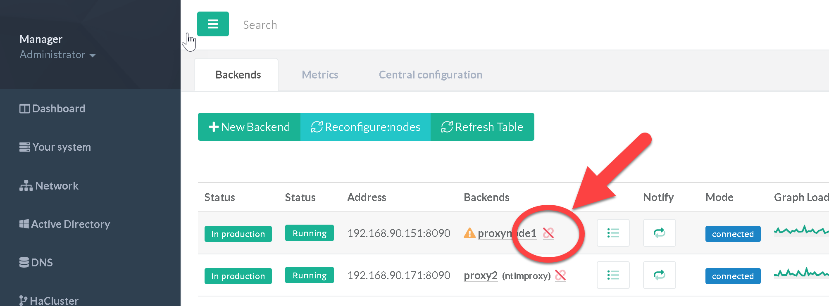Viewport: 829px width, 306px height.
Task: Open list icon for proxynode1 row
Action: tap(613, 233)
